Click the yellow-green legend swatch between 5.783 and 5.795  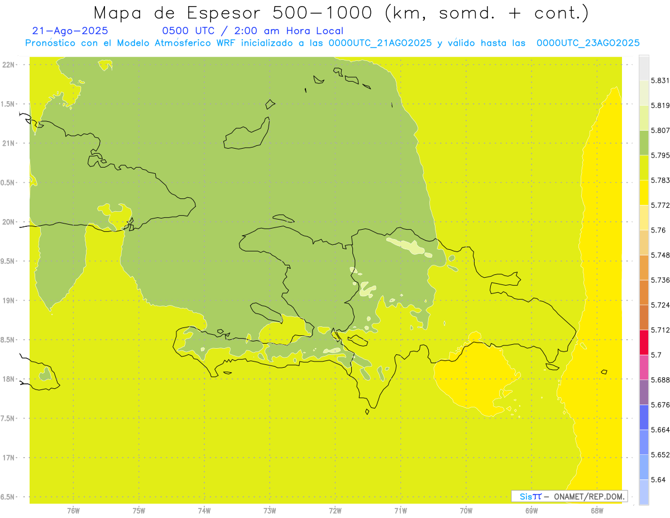coord(644,168)
